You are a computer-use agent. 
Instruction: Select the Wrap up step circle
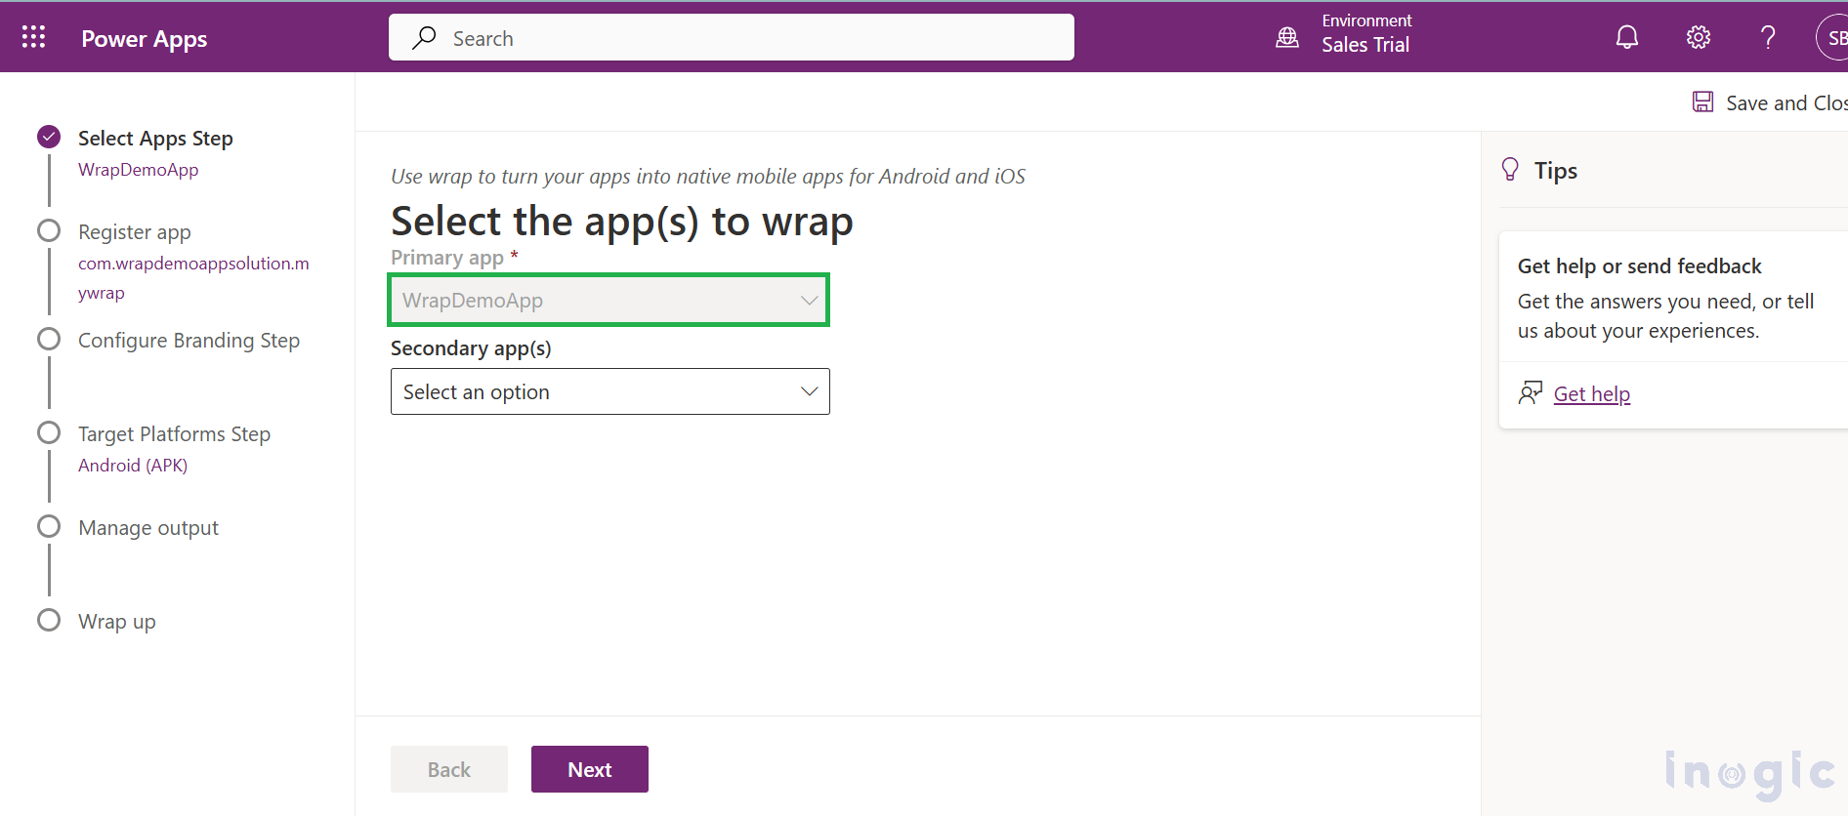(49, 620)
